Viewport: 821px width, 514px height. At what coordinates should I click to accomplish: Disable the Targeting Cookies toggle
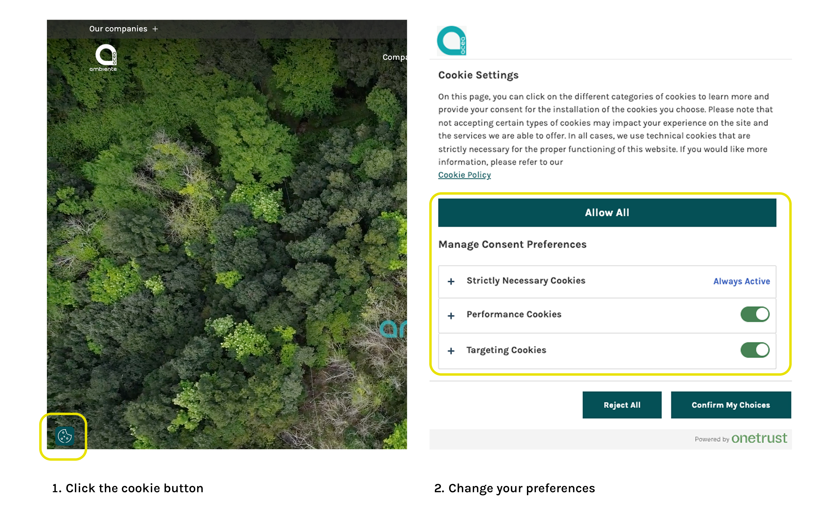(x=755, y=350)
